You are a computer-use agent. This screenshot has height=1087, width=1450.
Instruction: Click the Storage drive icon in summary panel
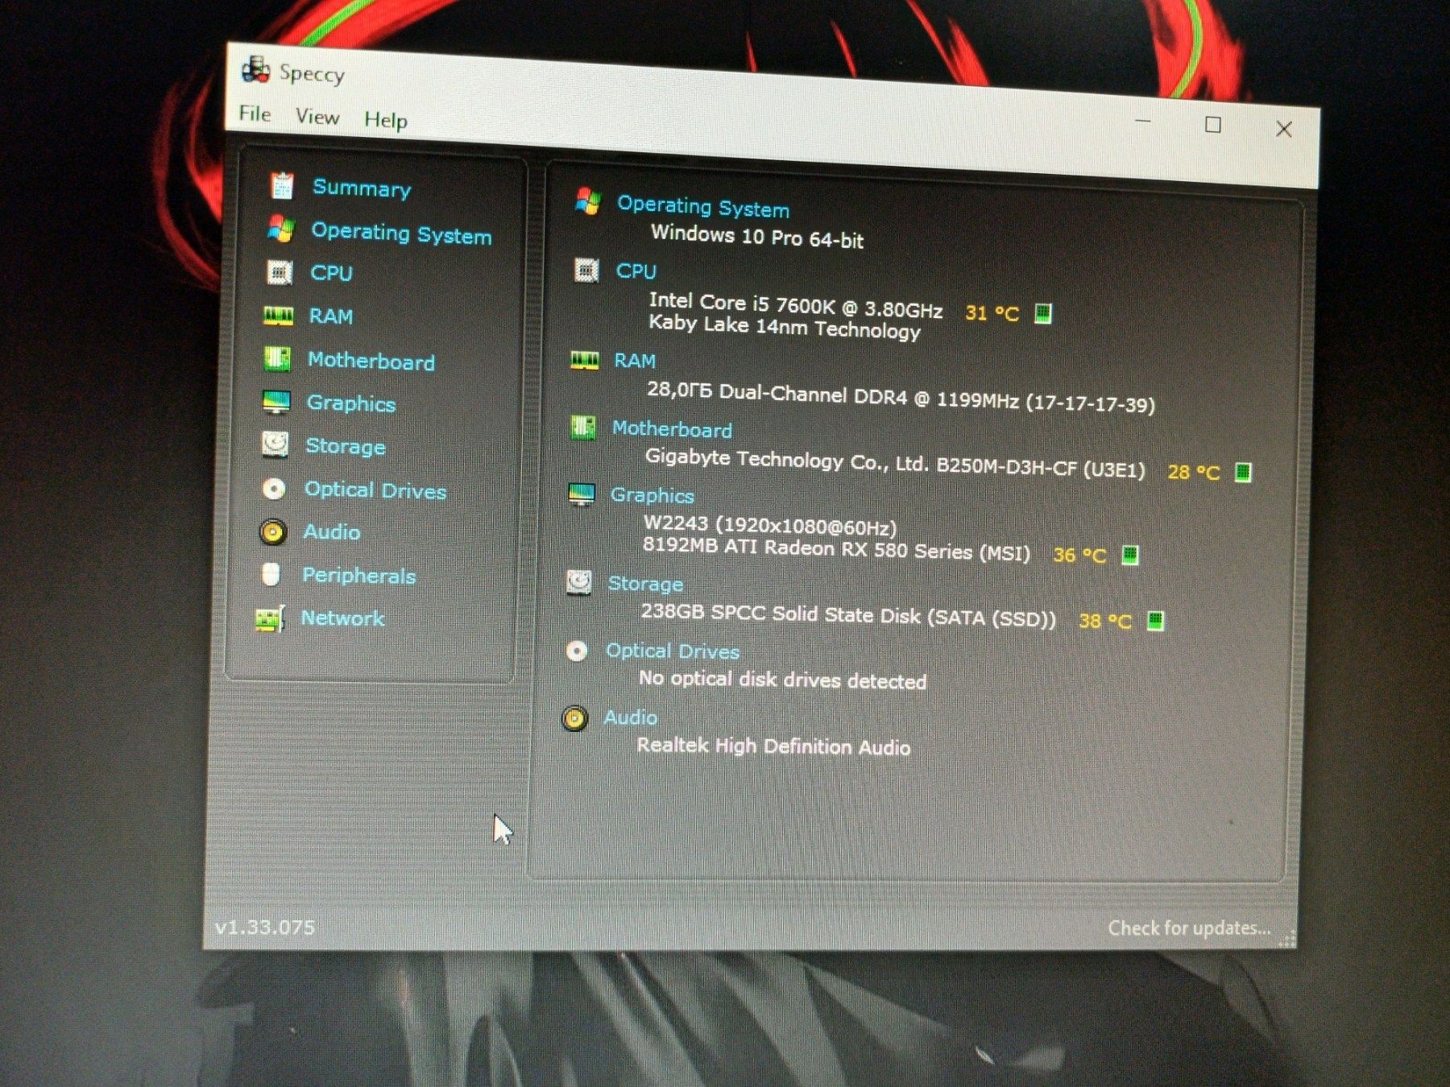pos(579,581)
